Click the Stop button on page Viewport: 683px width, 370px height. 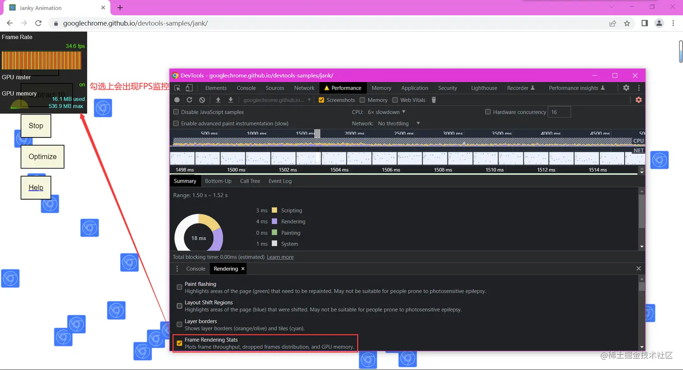click(x=36, y=126)
